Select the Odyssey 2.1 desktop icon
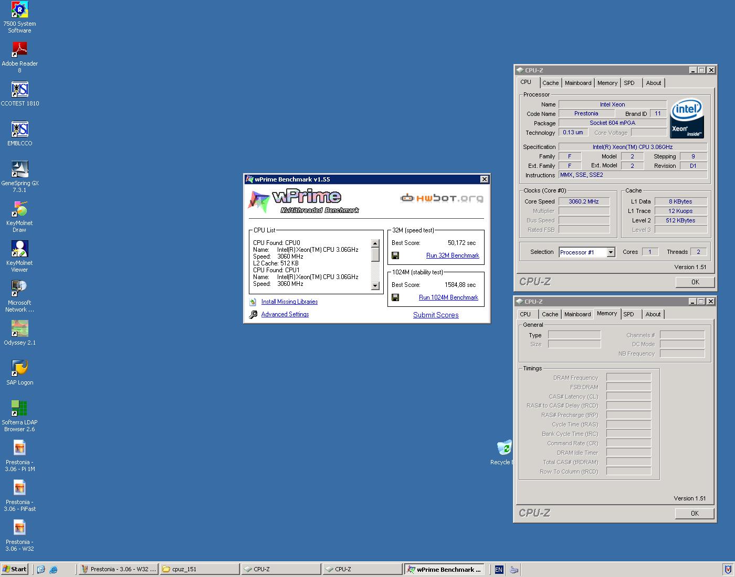Image resolution: width=735 pixels, height=577 pixels. (19, 333)
